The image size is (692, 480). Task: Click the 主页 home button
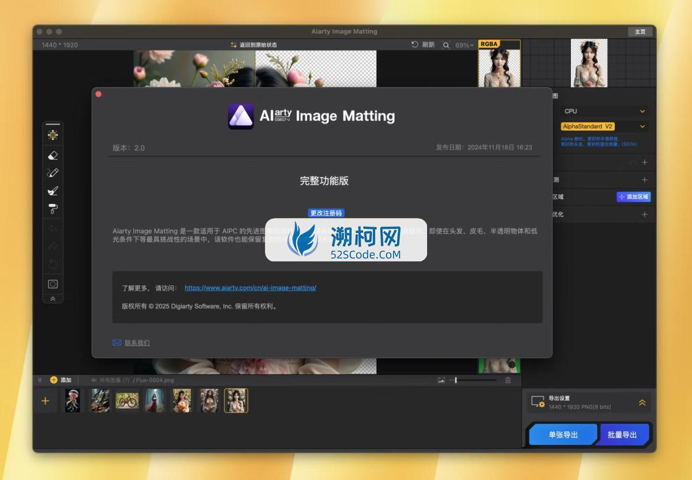(640, 31)
